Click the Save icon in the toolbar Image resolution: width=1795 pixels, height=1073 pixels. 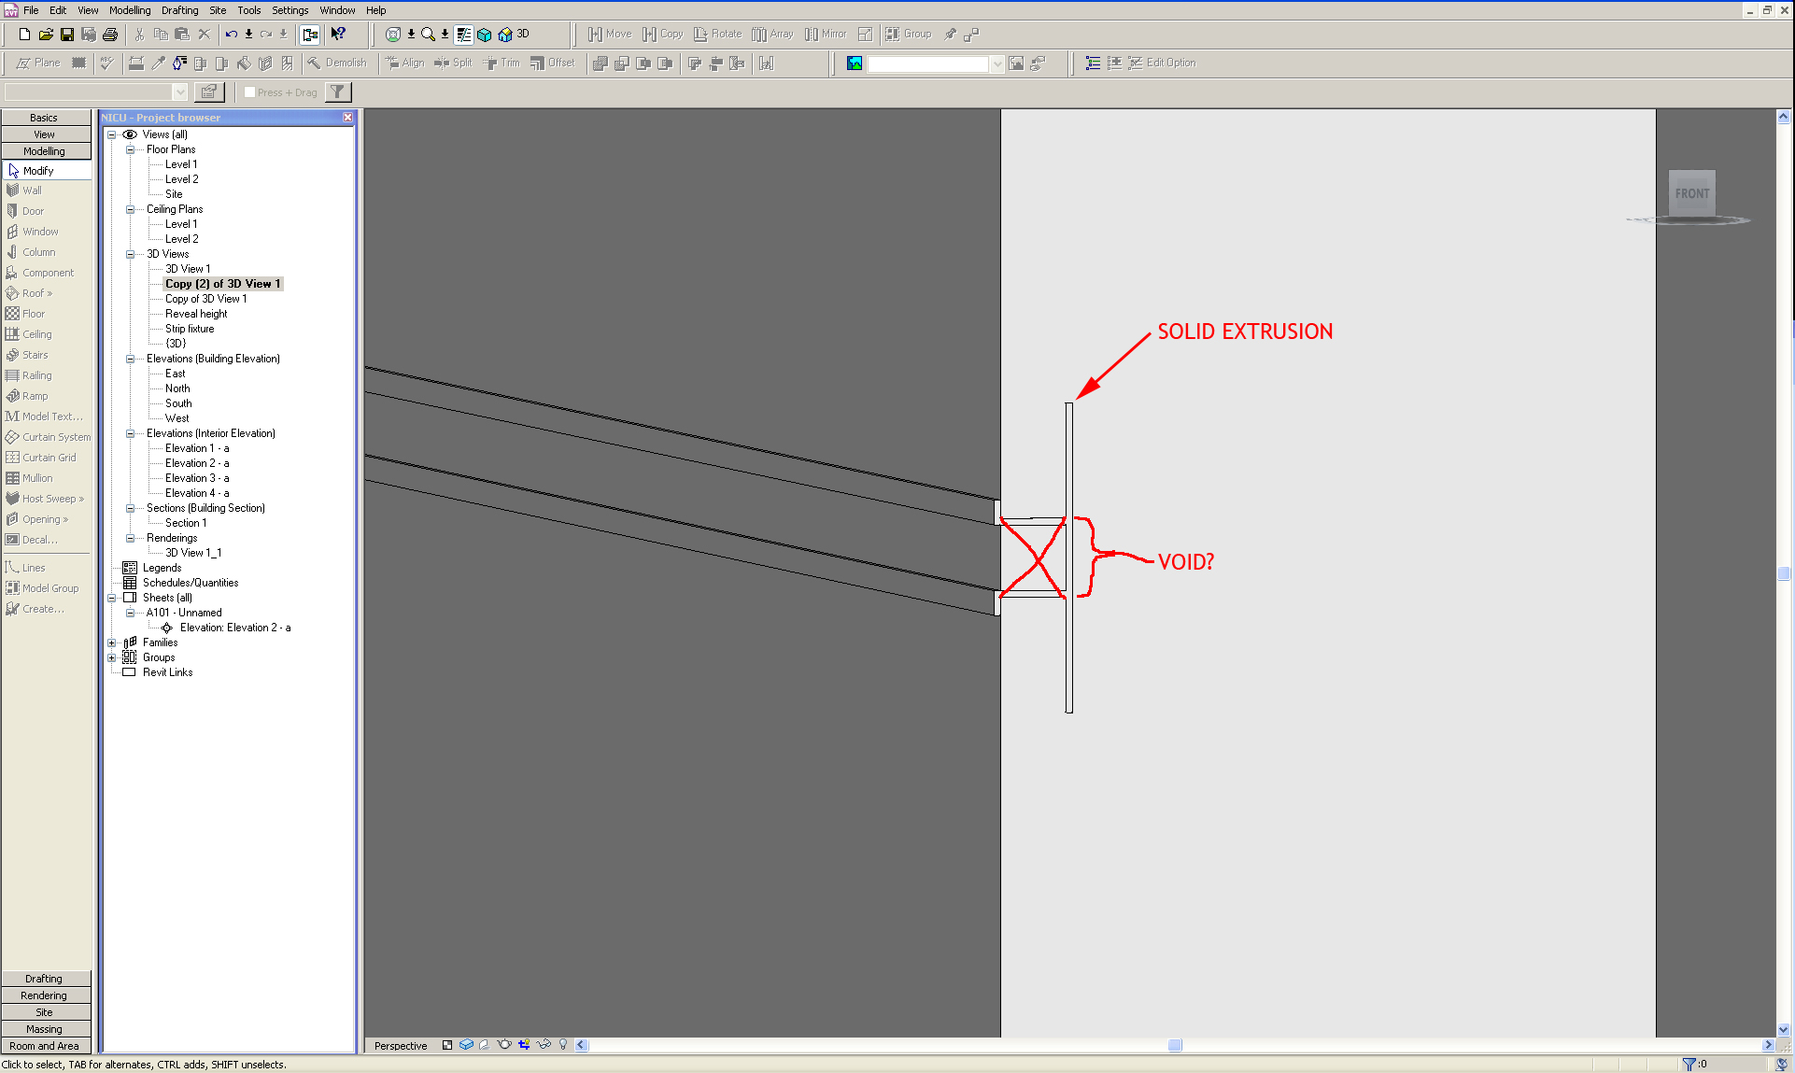click(67, 35)
